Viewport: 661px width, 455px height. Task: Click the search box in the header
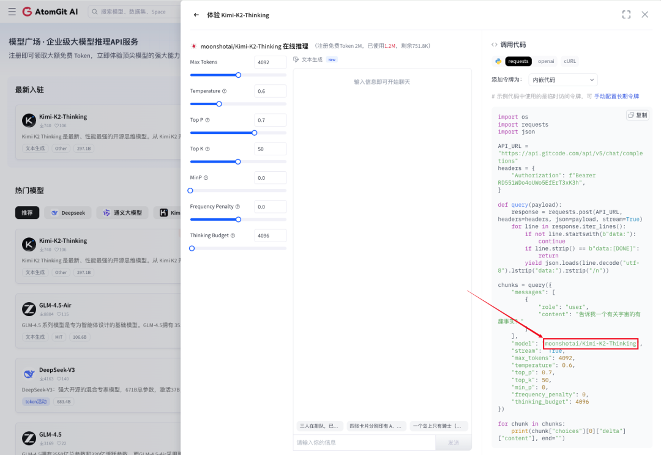tap(135, 12)
